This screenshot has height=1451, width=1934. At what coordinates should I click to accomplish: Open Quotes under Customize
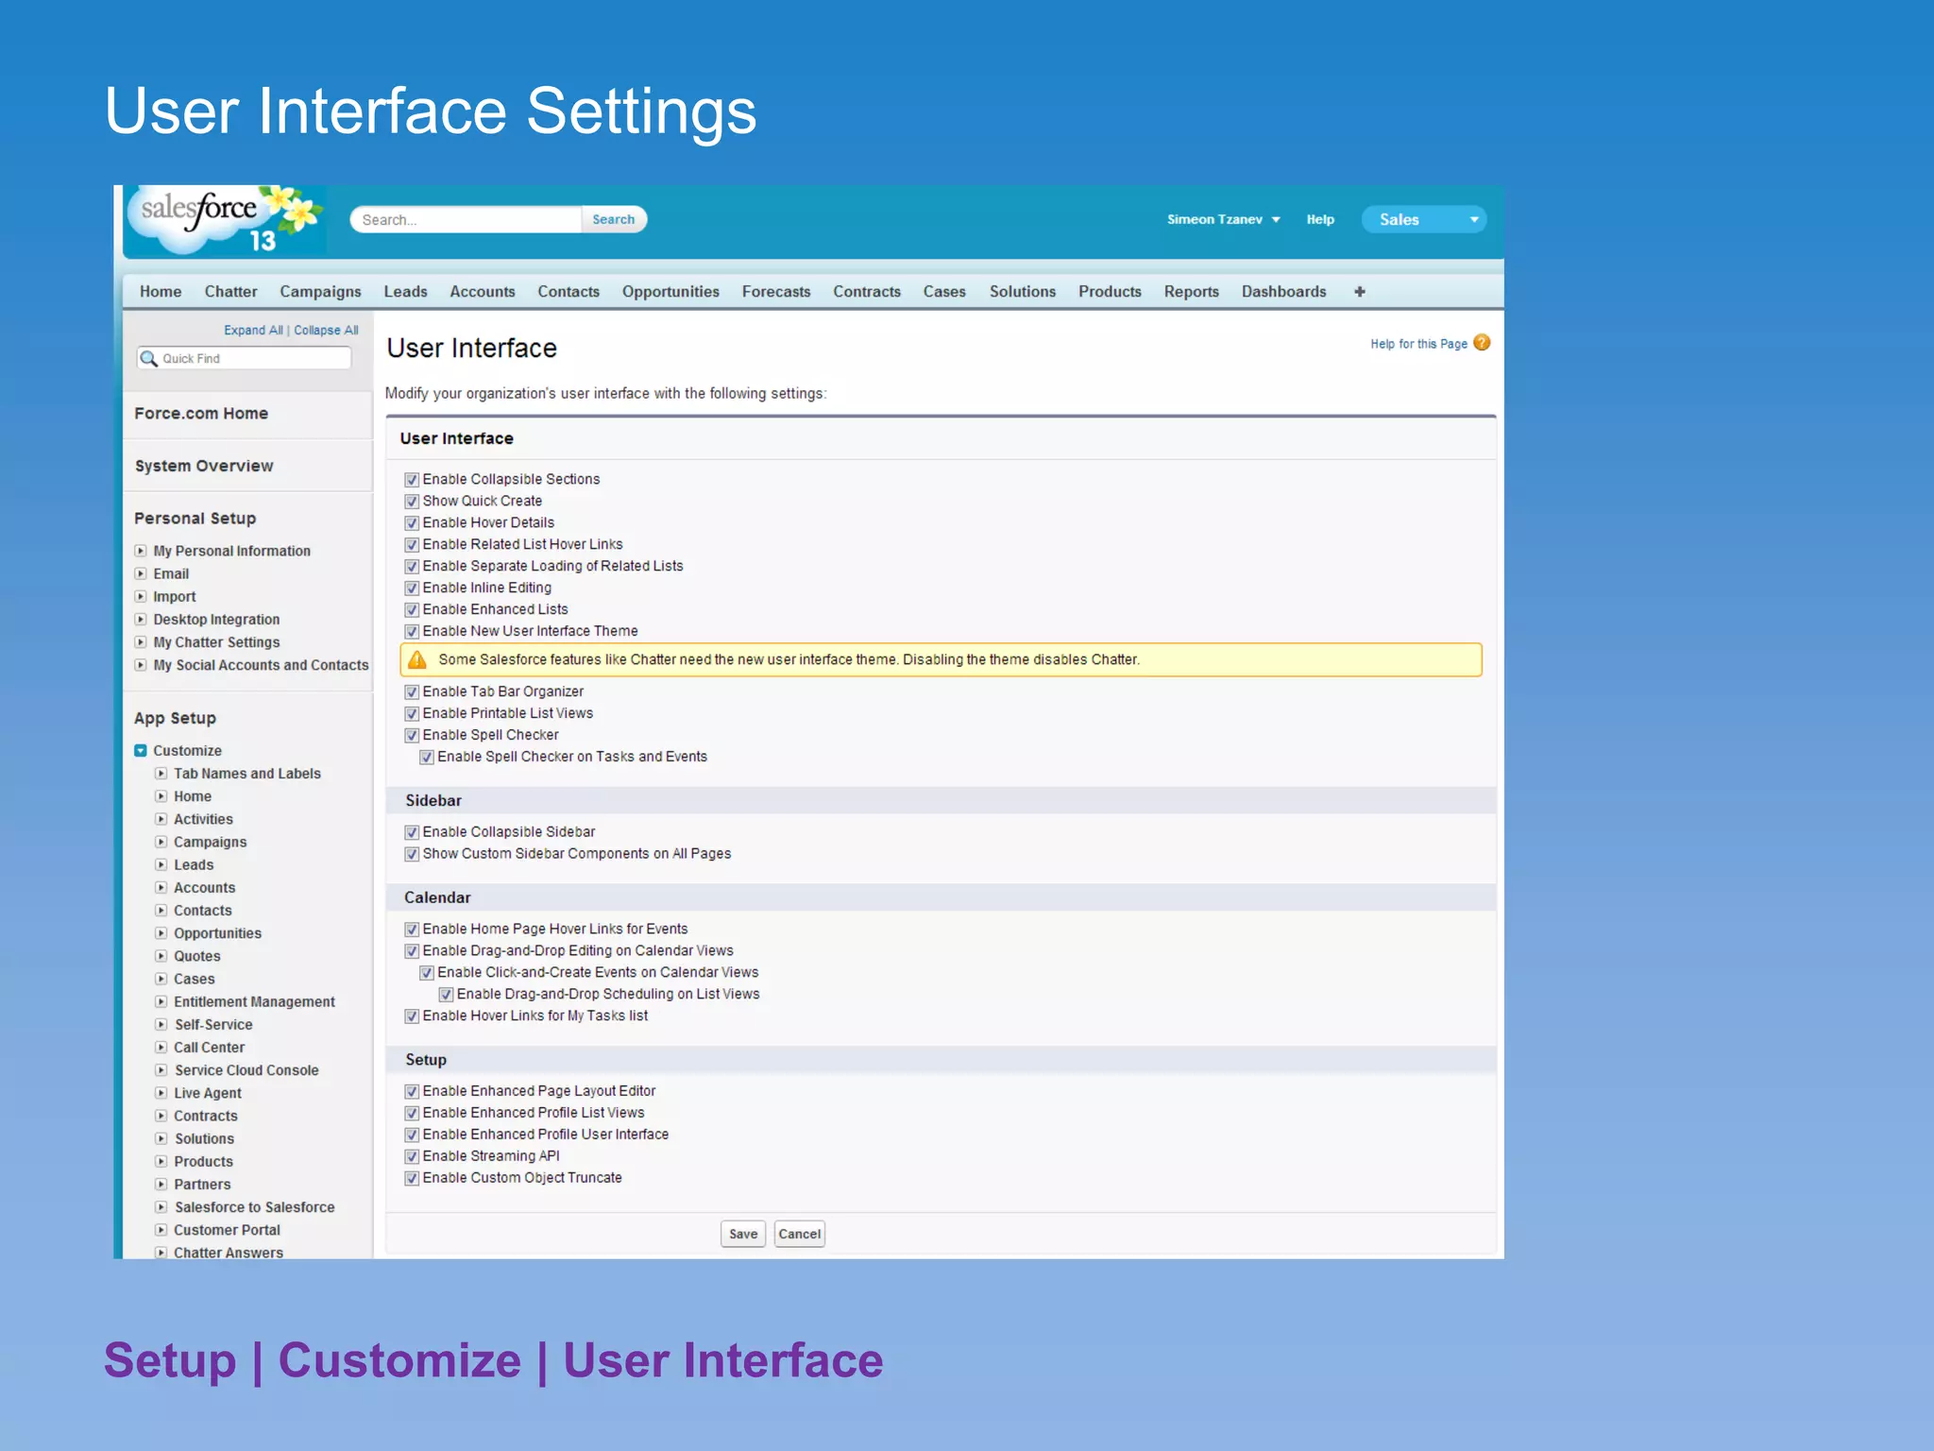(197, 956)
